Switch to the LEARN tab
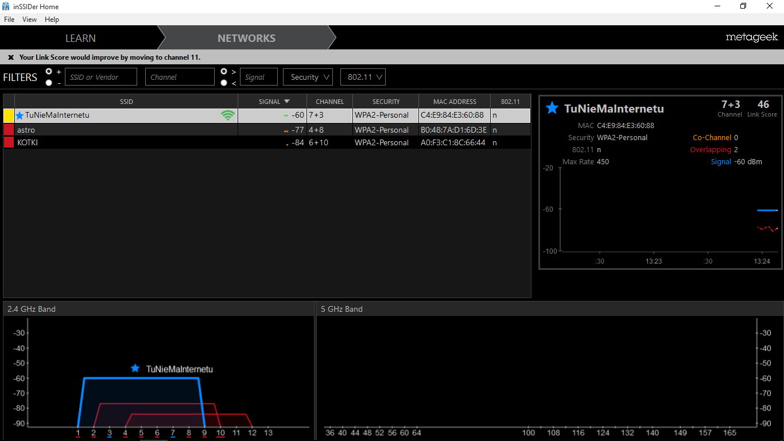 coord(80,38)
